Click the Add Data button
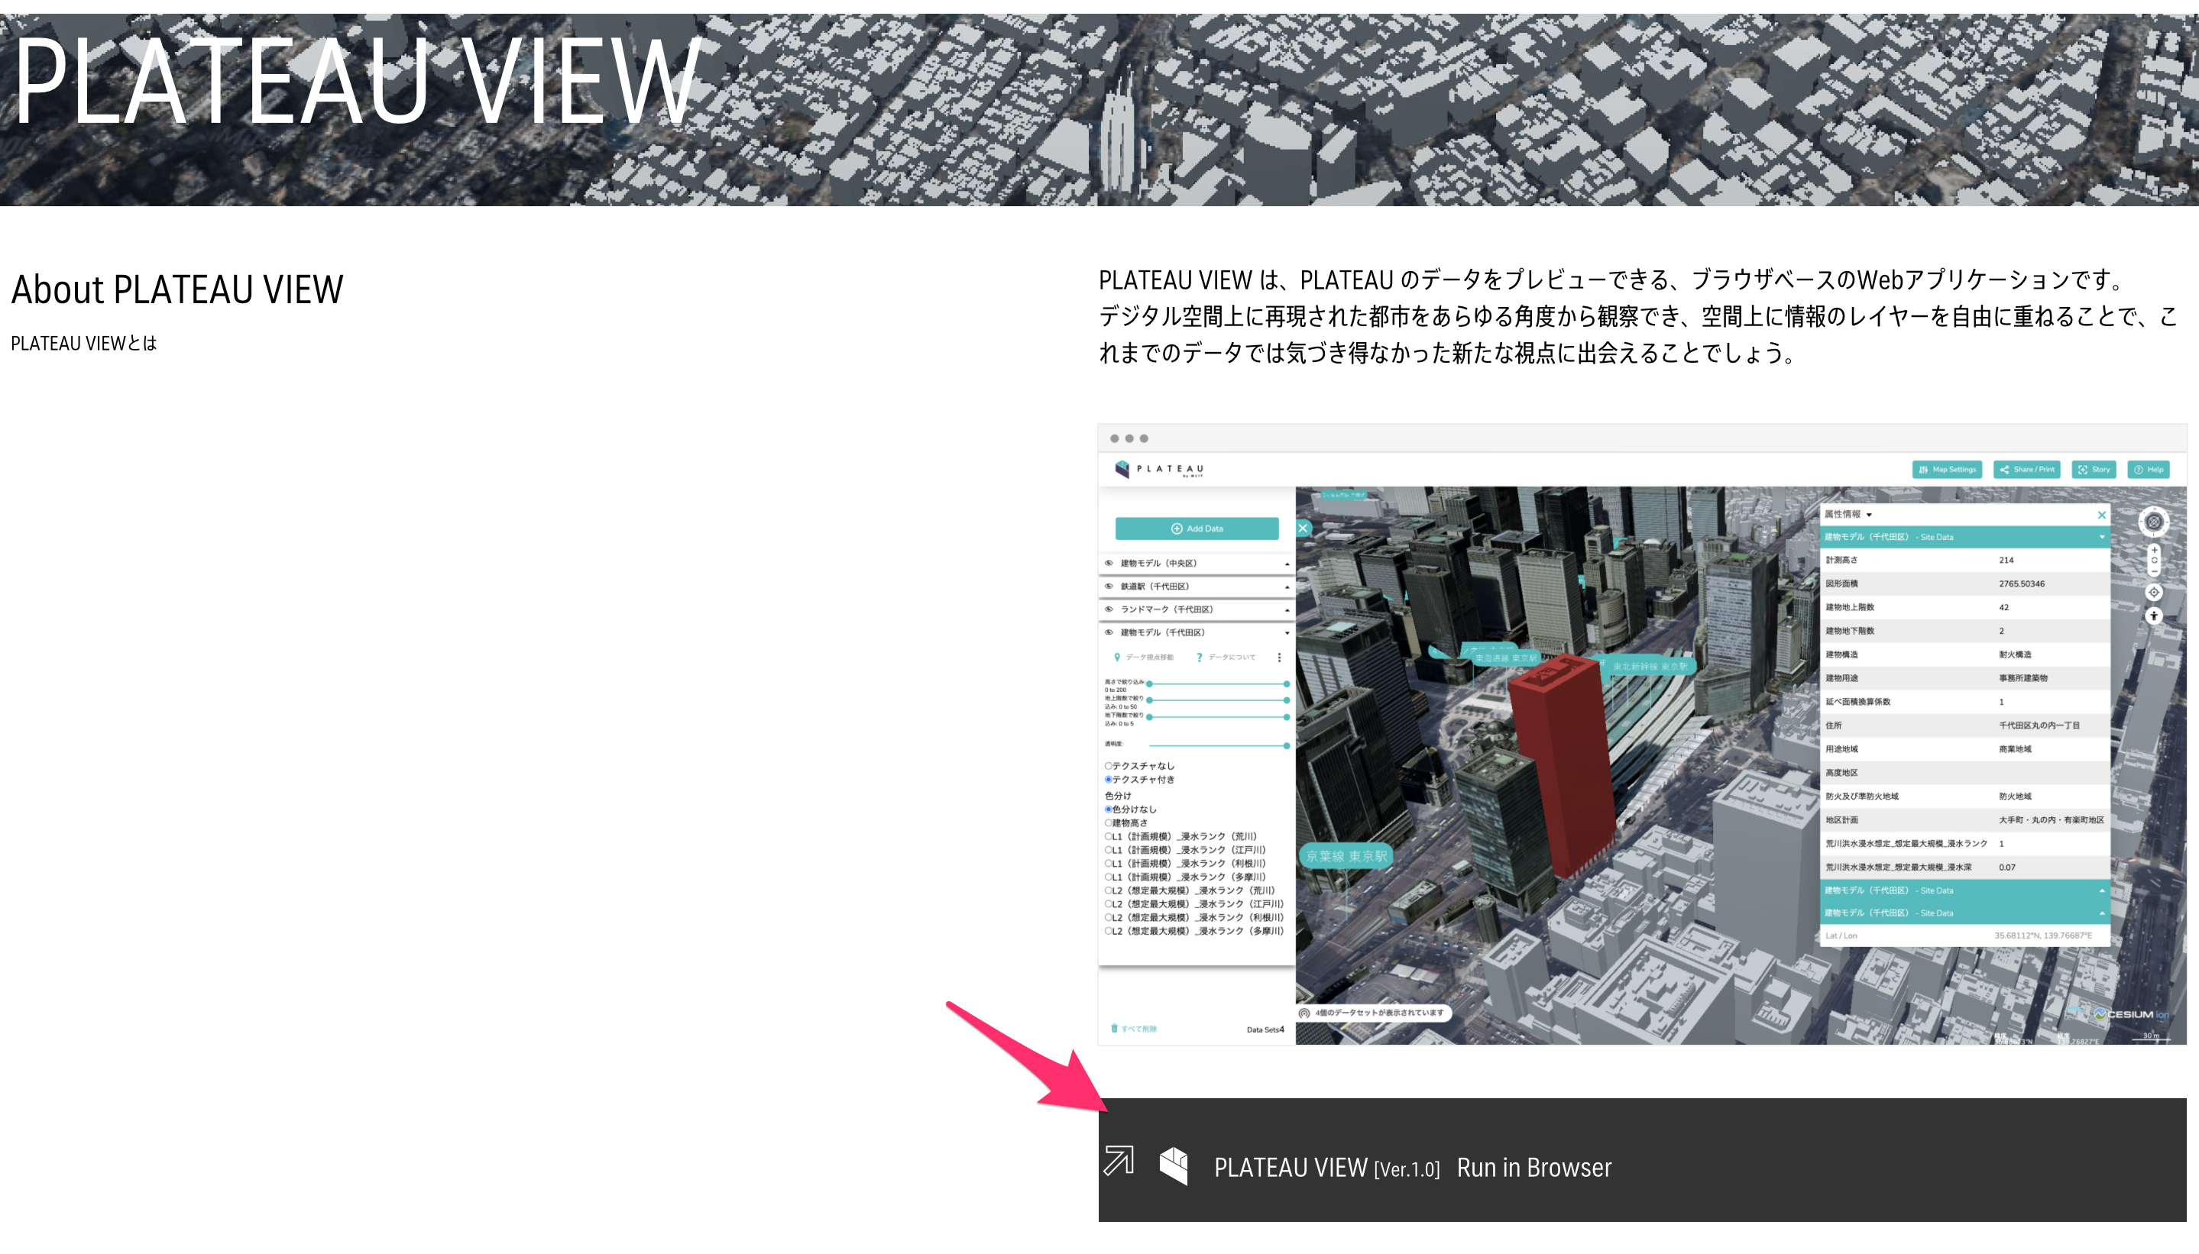Viewport: 2199px width, 1254px height. pyautogui.click(x=1197, y=528)
